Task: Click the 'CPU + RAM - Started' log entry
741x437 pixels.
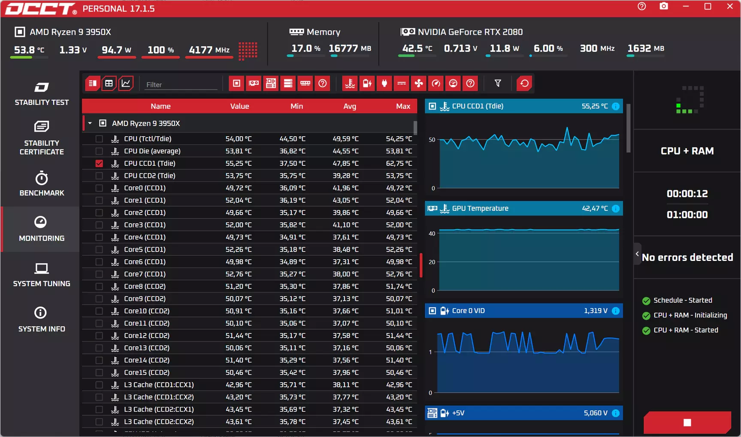Action: (686, 330)
